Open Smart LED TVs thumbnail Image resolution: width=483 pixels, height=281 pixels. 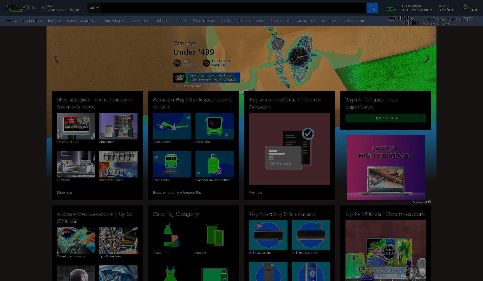(76, 126)
